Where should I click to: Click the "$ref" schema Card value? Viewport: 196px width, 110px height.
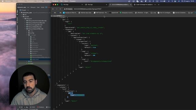pos(101,61)
